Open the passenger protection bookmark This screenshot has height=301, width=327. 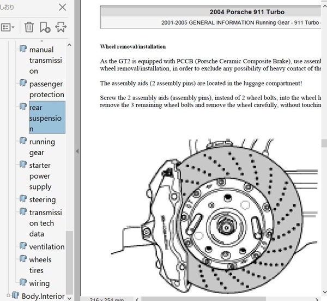click(x=47, y=89)
